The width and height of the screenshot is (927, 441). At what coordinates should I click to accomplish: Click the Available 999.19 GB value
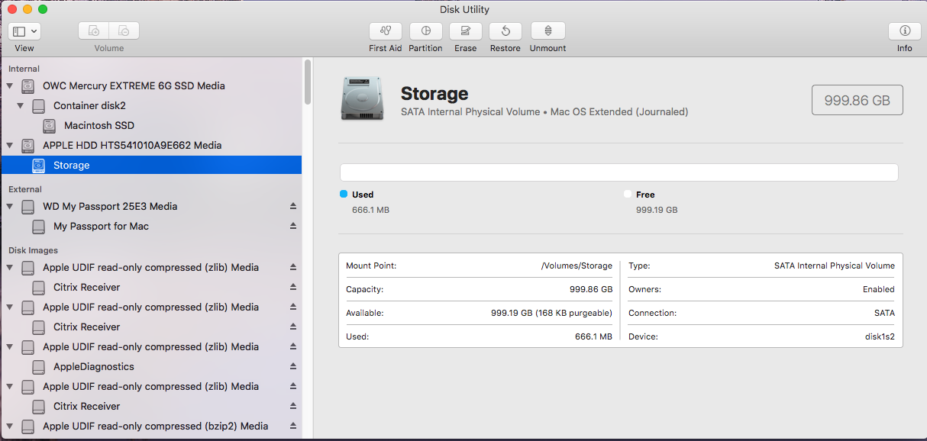click(551, 313)
